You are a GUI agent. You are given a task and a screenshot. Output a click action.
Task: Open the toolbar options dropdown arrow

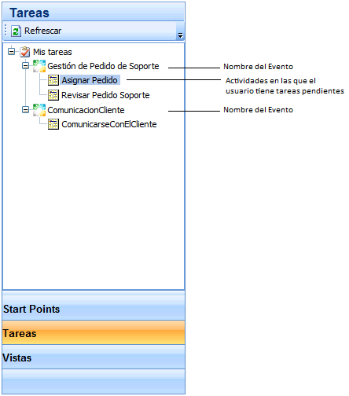(180, 35)
